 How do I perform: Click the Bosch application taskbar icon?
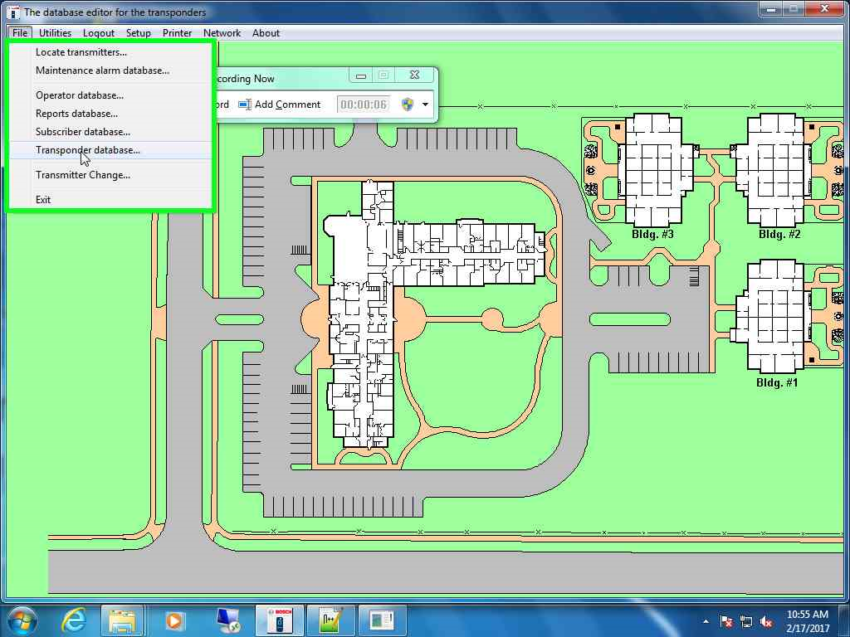coord(279,620)
